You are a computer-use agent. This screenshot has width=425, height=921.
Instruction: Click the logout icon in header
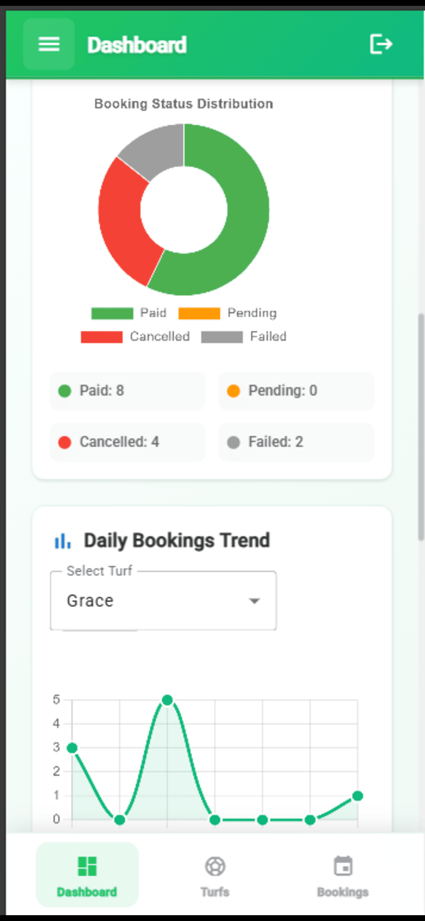pos(381,44)
